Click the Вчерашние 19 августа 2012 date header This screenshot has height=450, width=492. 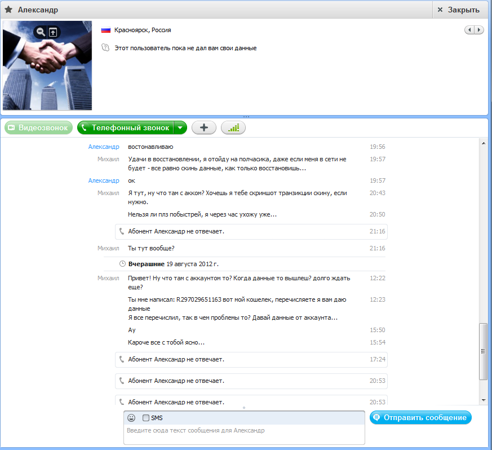173,264
